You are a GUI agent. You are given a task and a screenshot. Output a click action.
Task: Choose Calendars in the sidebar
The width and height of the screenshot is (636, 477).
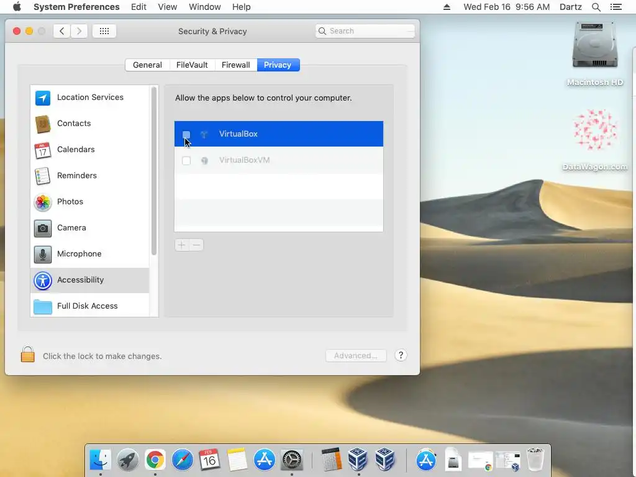pyautogui.click(x=89, y=149)
